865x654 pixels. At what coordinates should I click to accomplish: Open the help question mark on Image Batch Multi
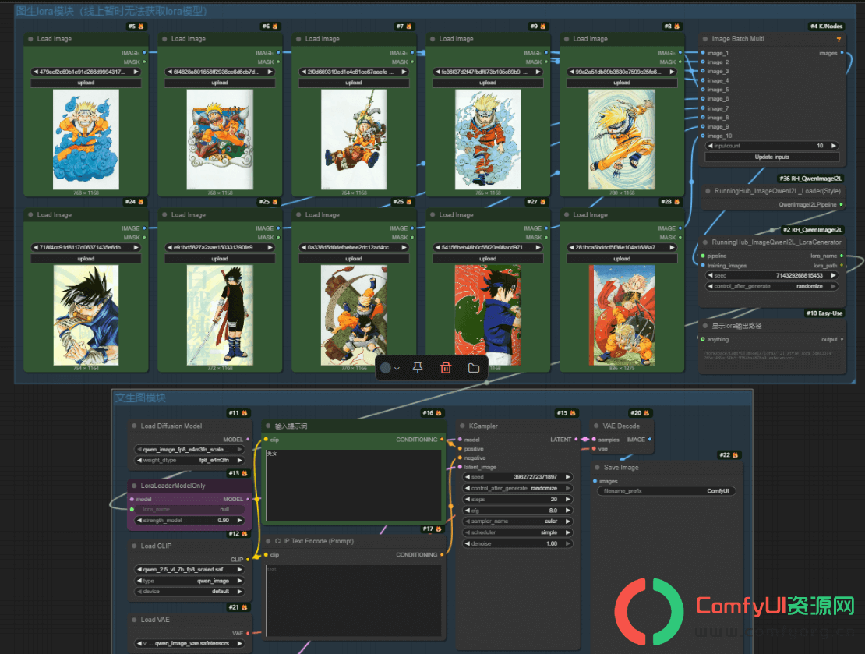(x=839, y=39)
